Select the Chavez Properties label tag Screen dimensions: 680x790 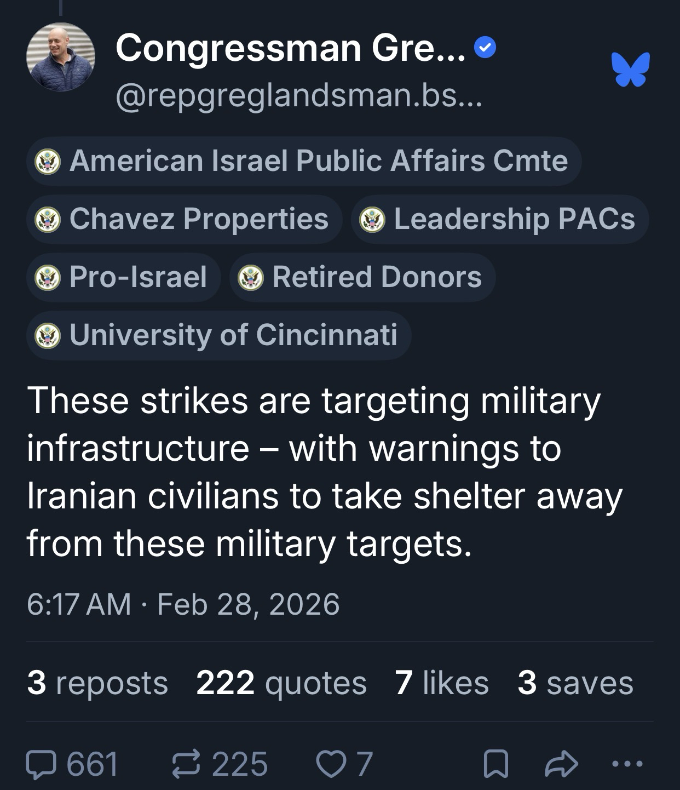184,219
